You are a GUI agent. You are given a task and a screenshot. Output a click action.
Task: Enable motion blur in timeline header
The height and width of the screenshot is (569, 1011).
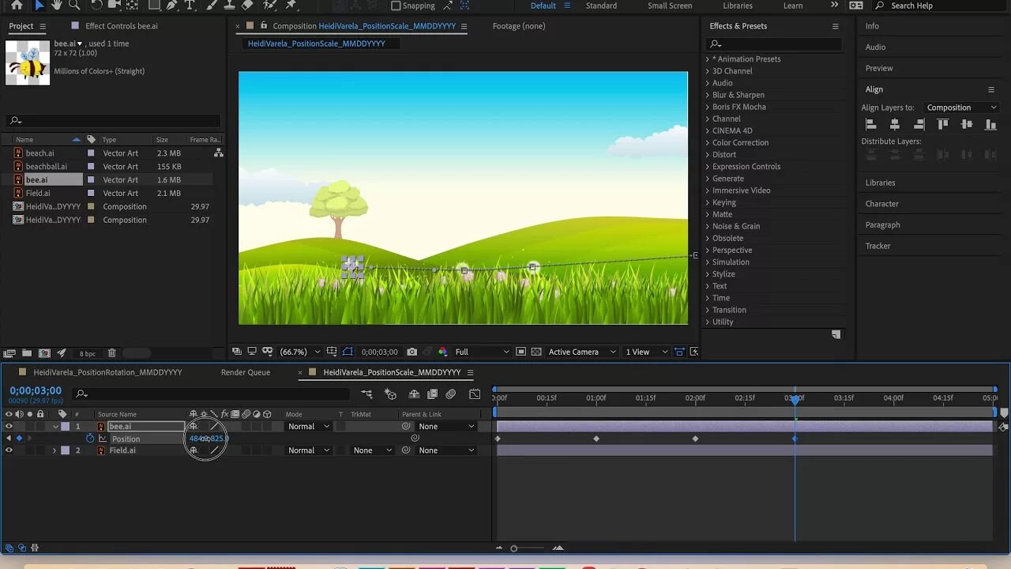tap(451, 394)
